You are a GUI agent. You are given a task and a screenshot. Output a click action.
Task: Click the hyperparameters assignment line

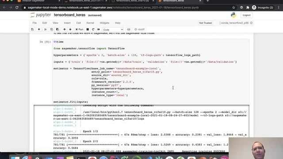coord(127,55)
